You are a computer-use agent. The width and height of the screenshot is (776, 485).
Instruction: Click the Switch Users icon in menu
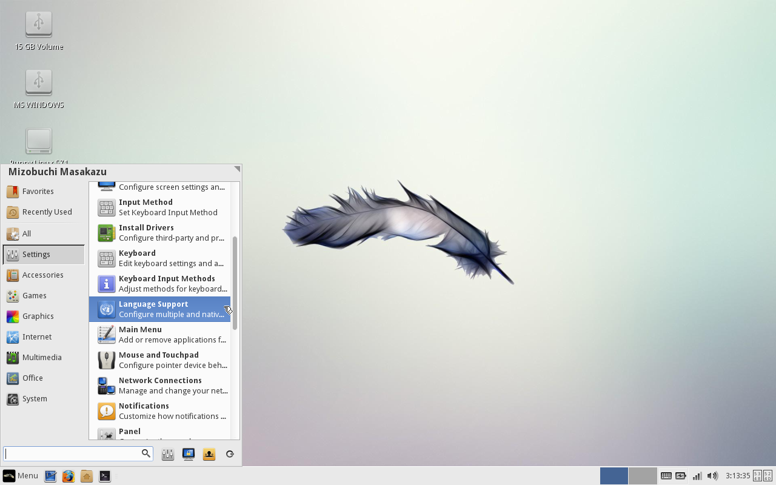[x=209, y=454]
